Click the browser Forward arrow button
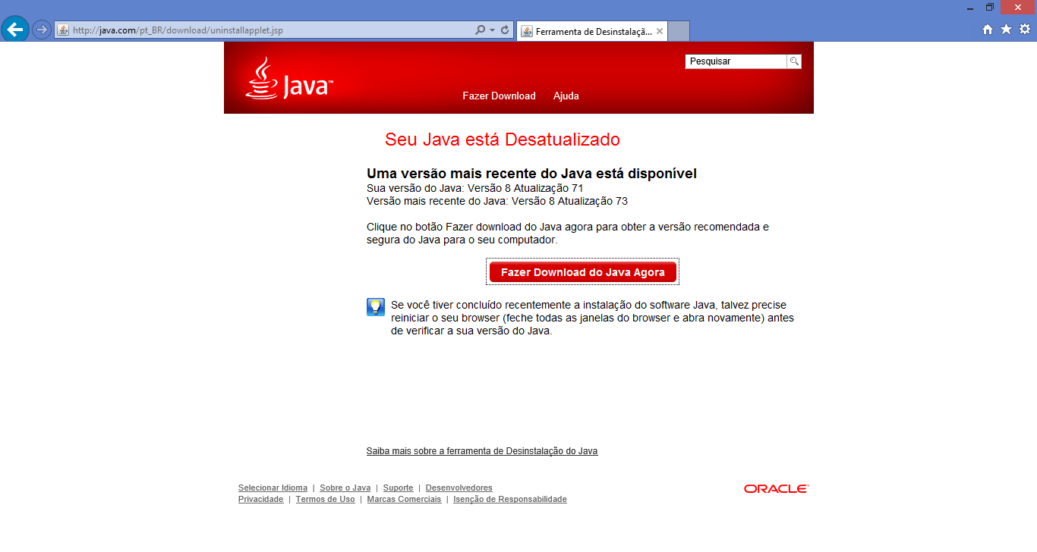Image resolution: width=1037 pixels, height=552 pixels. [x=41, y=30]
